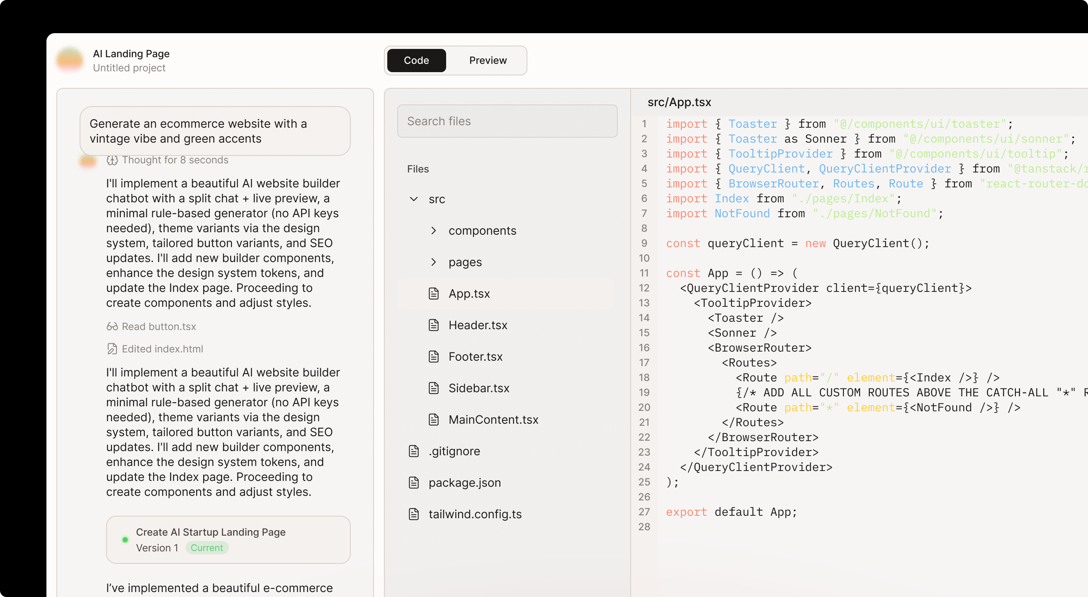The height and width of the screenshot is (597, 1088).
Task: Select the Code tab
Action: click(x=416, y=61)
